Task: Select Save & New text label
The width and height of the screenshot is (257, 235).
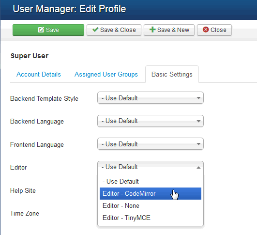Action: 173,30
